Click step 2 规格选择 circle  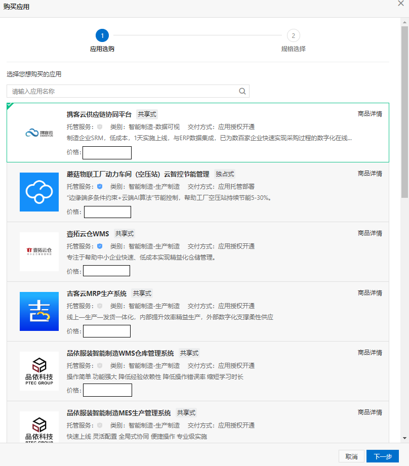click(294, 35)
